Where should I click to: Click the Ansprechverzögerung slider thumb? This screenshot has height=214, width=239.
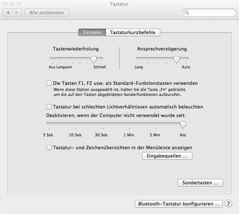point(176,59)
